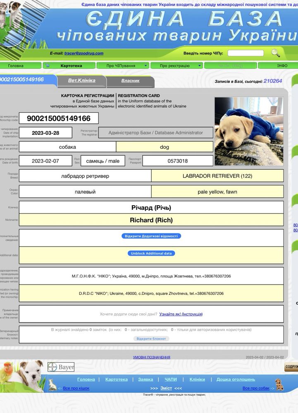Open the Bayer logo banner
Viewport: 298px width, 413px height.
tap(61, 367)
